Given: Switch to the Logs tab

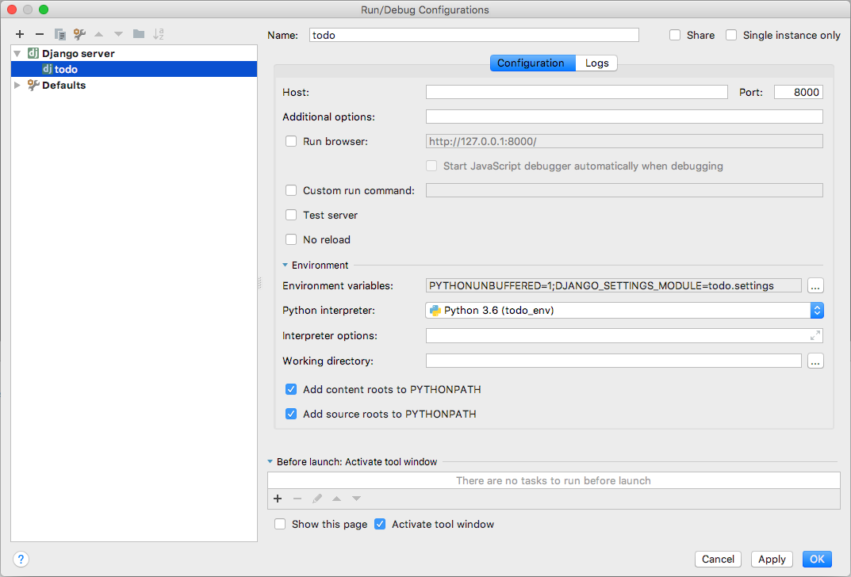Looking at the screenshot, I should (596, 63).
